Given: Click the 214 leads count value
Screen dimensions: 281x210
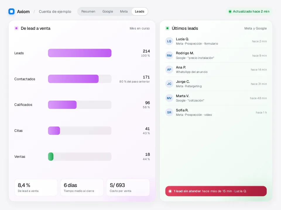Looking at the screenshot, I should 146,51.
